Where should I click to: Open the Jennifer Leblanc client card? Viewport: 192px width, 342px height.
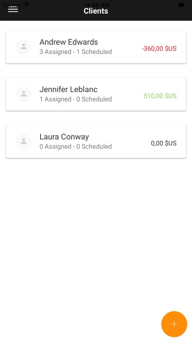[96, 94]
